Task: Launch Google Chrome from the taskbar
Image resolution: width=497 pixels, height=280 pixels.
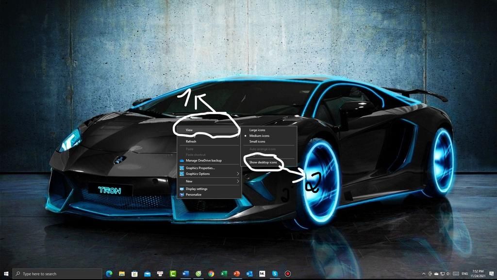Action: pos(211,274)
